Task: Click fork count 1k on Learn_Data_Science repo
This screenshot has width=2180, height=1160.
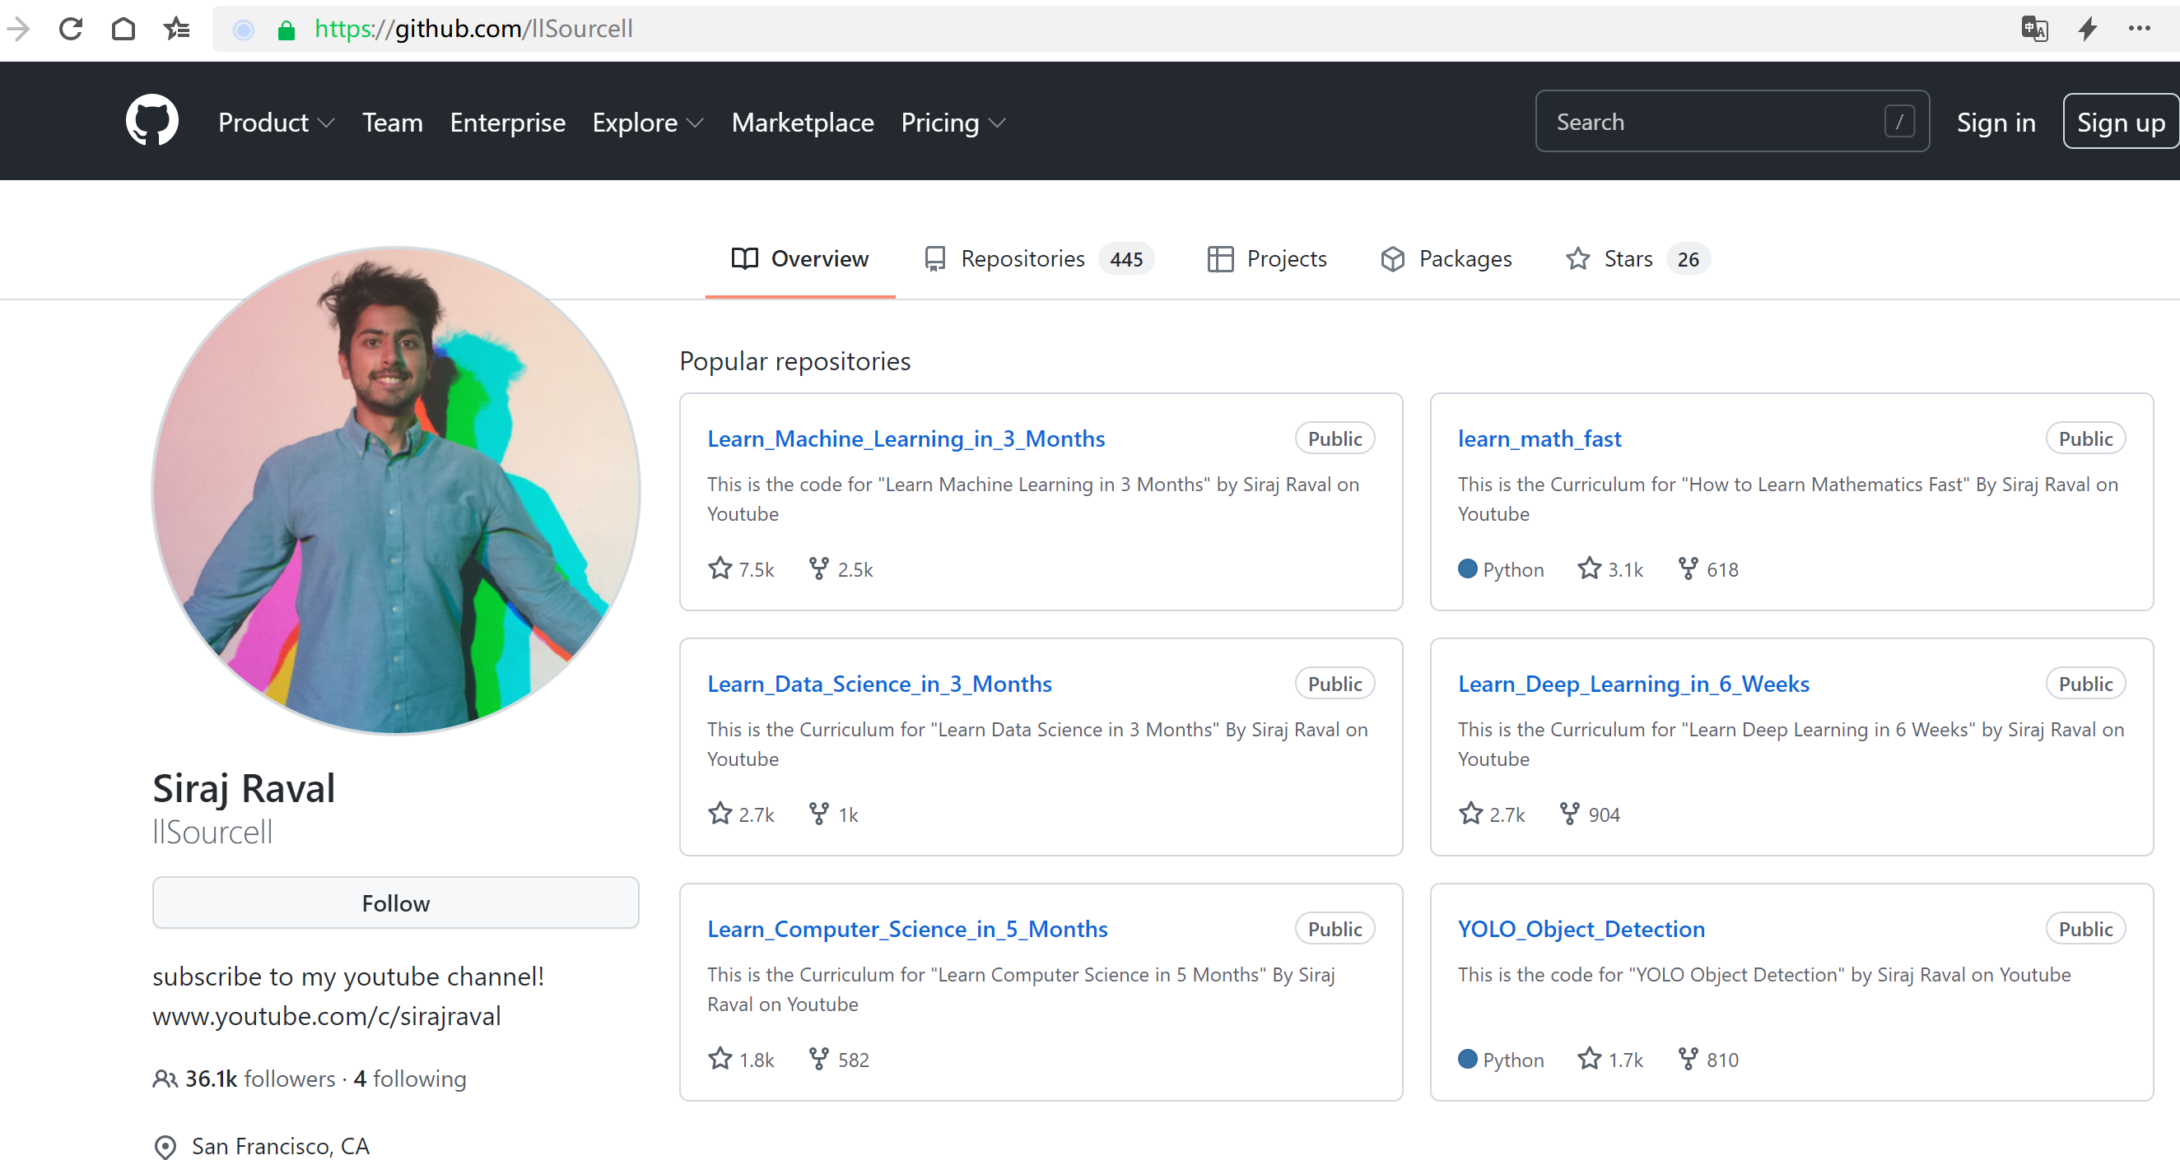Action: pos(834,814)
